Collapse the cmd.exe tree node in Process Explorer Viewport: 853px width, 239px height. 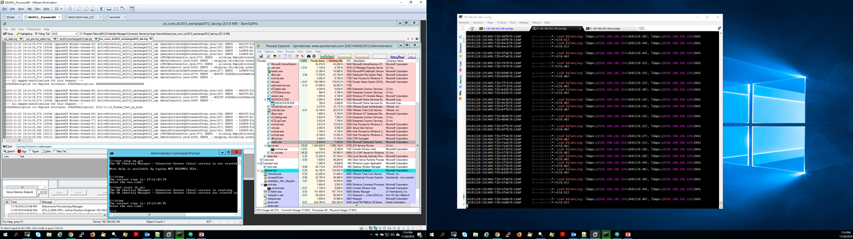pos(262,185)
